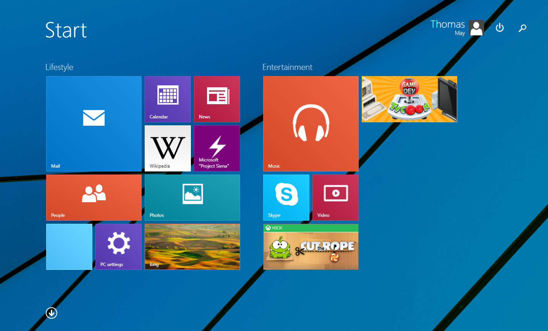The width and height of the screenshot is (548, 331).
Task: Open the Skype tile
Action: coord(286,198)
